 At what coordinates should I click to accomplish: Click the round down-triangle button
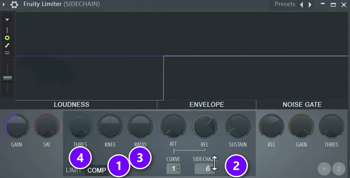click(x=324, y=169)
